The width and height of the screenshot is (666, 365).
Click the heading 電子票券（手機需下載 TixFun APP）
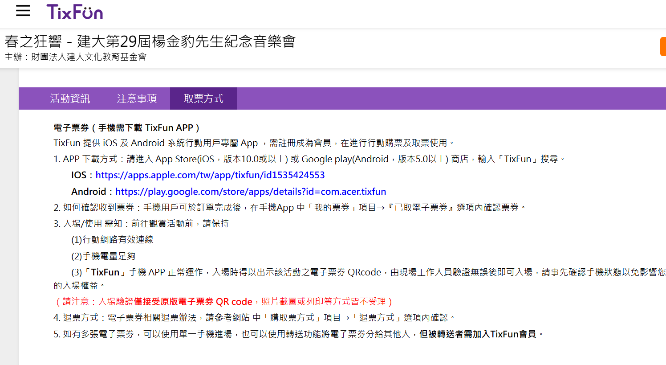128,128
